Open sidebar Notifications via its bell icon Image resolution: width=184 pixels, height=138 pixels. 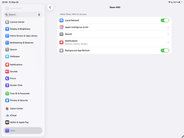(x=7, y=65)
